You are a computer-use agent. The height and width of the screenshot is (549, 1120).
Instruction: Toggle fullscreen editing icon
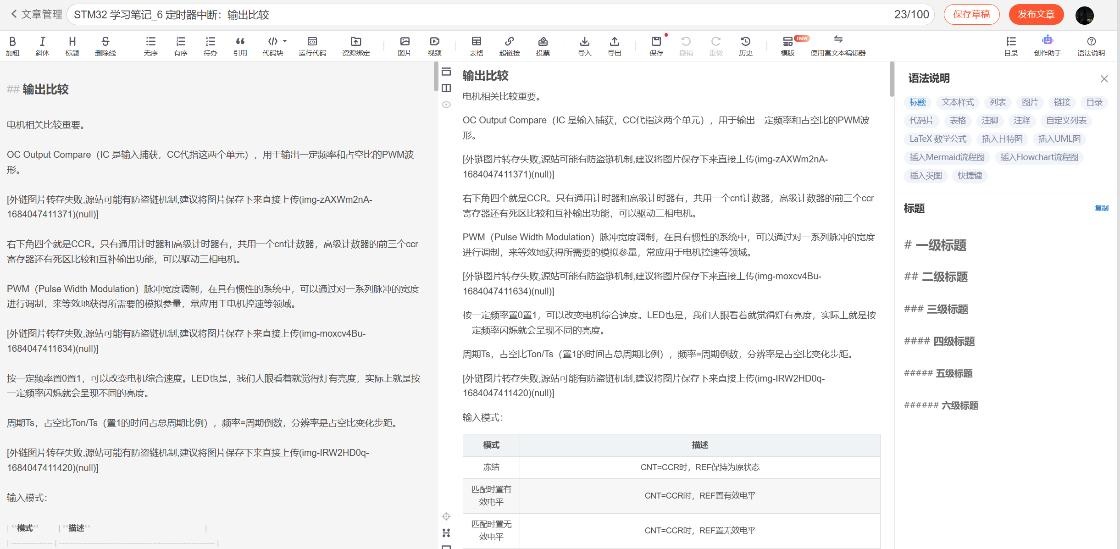pyautogui.click(x=446, y=533)
